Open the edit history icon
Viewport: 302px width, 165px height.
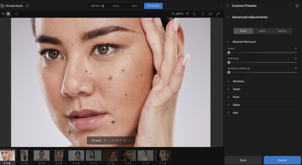point(17,14)
